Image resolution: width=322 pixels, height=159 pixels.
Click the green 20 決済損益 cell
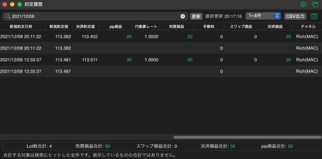point(289,37)
